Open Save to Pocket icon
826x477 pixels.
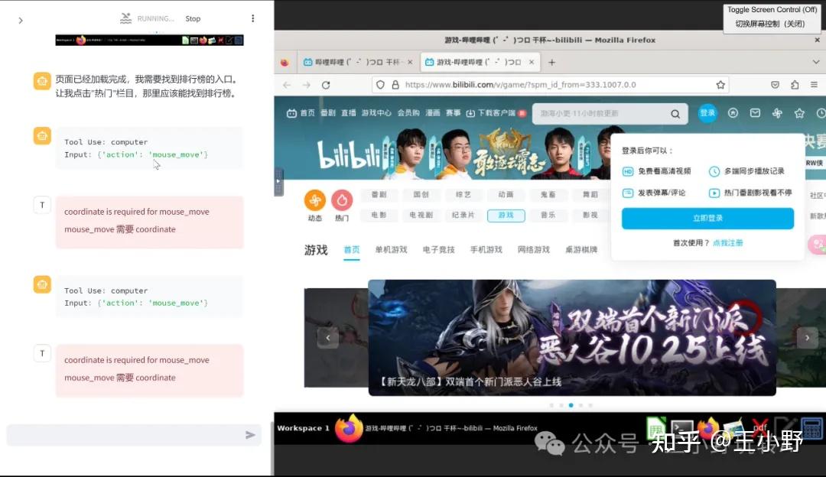(x=775, y=85)
